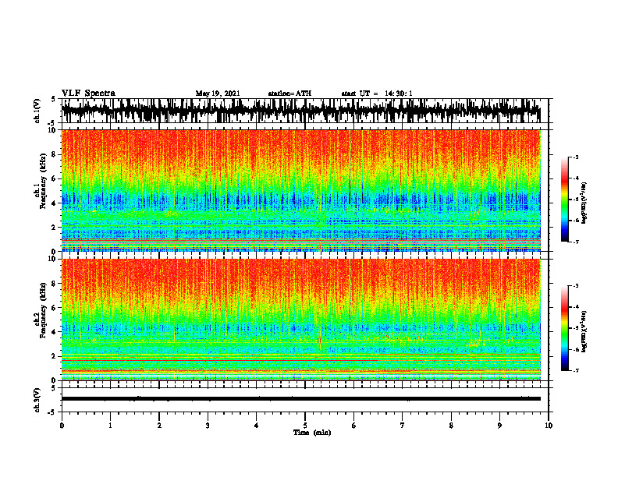Click the "-3" label on ch.1 colorbar
This screenshot has width=618, height=477.
click(576, 157)
